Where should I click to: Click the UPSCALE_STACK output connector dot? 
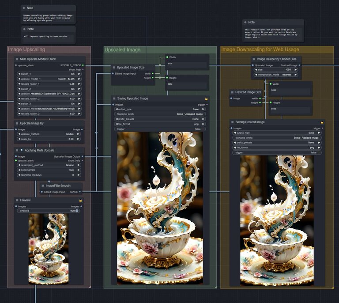(x=83, y=65)
